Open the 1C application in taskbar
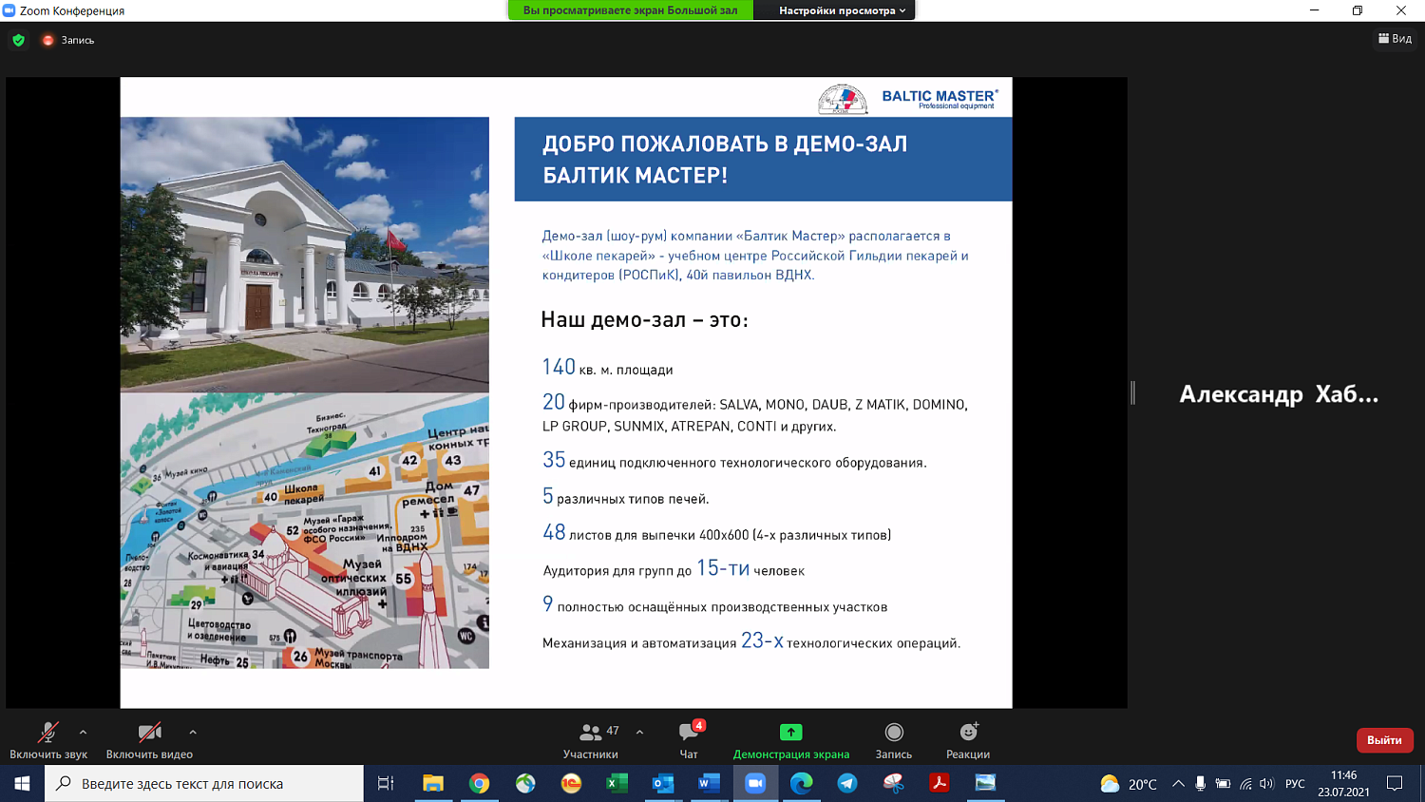Viewport: 1425px width, 802px height. point(571,784)
